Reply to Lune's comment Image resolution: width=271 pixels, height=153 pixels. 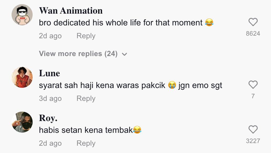click(86, 99)
